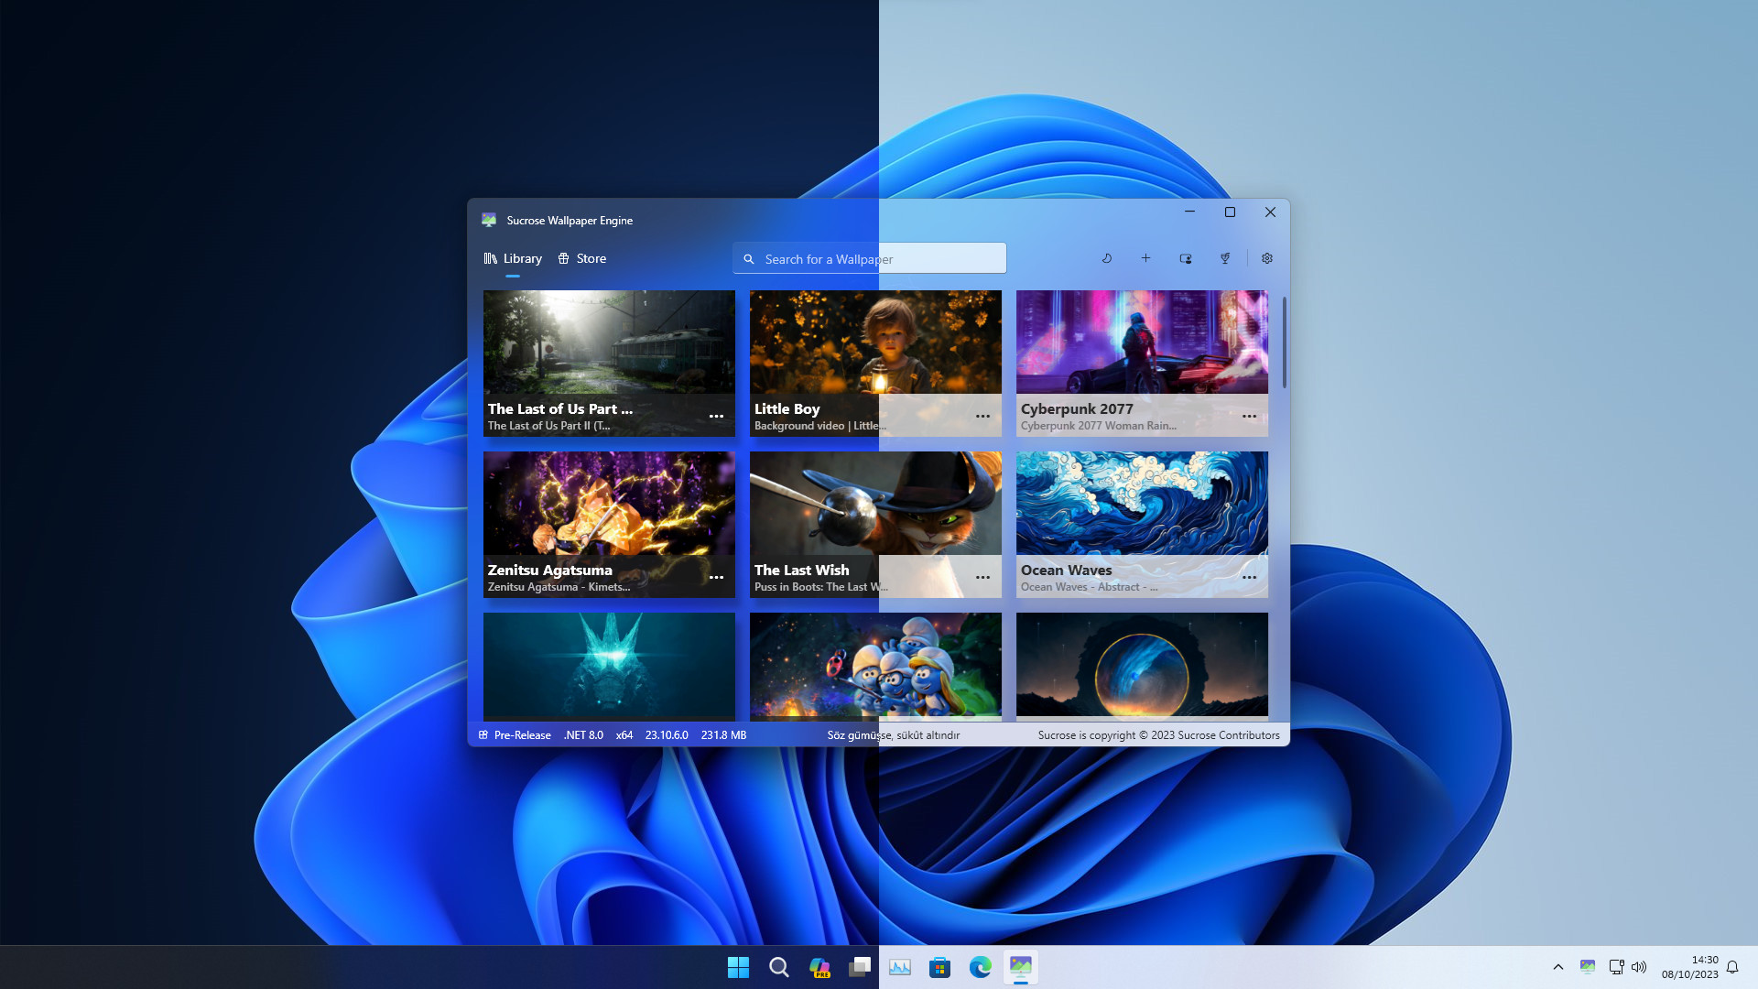This screenshot has height=989, width=1758.
Task: Open the three-dot menu on the Cyberpunk 2077 card
Action: click(1249, 416)
